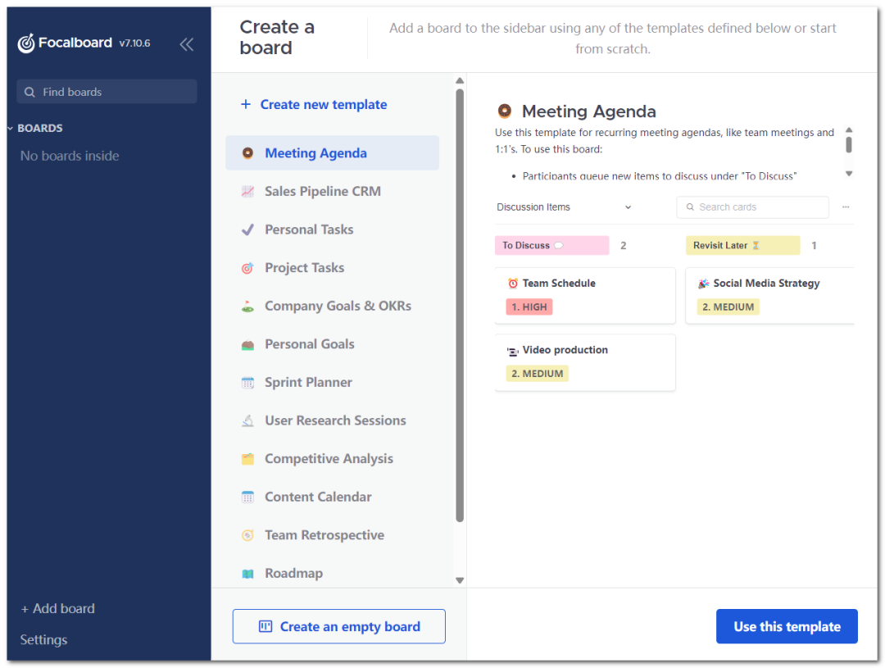Click the To Discuss column label
Screen dimensions: 885x668
point(551,245)
